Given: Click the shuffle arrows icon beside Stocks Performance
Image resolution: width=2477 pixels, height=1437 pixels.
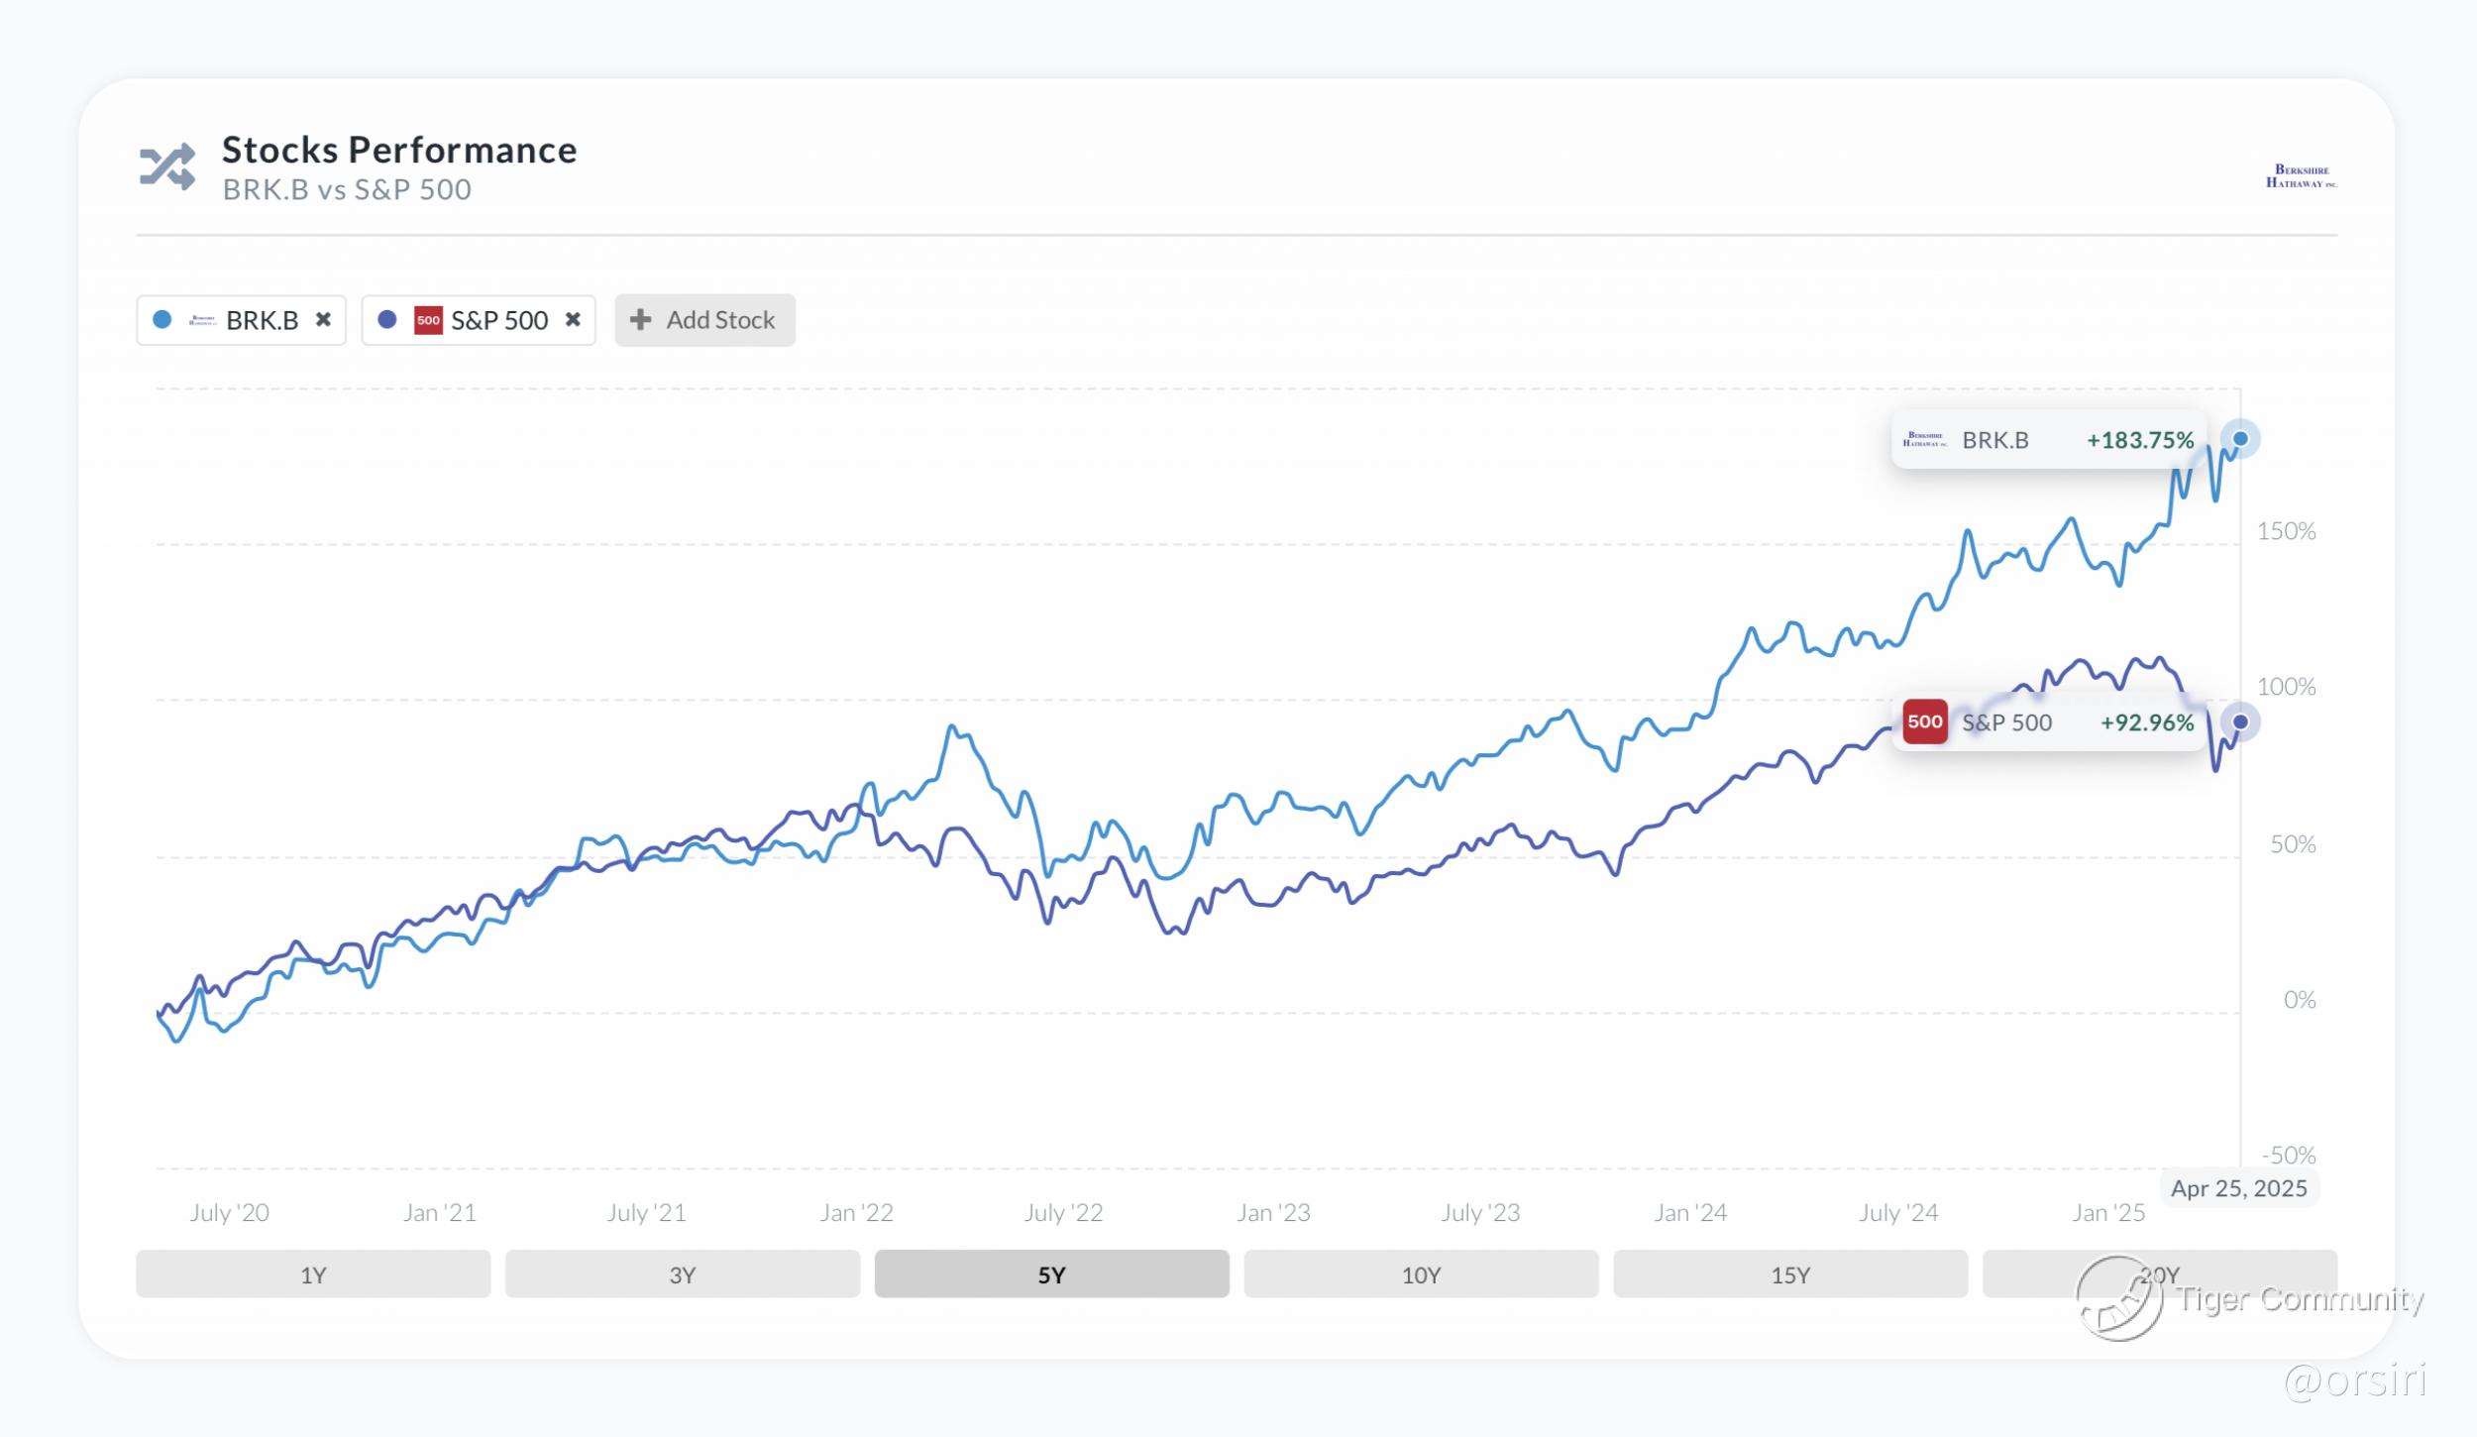Looking at the screenshot, I should [x=167, y=166].
